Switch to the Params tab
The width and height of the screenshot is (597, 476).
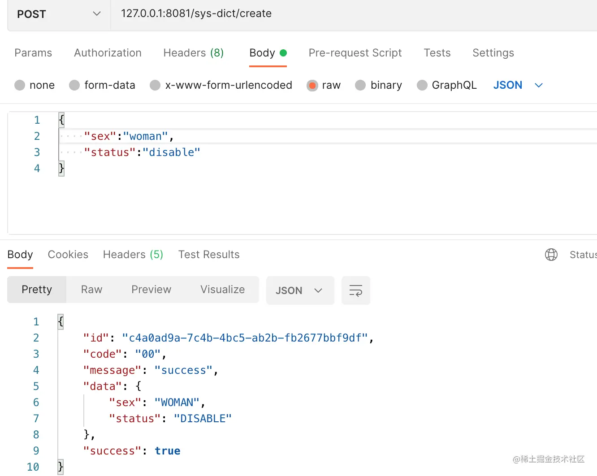click(33, 53)
